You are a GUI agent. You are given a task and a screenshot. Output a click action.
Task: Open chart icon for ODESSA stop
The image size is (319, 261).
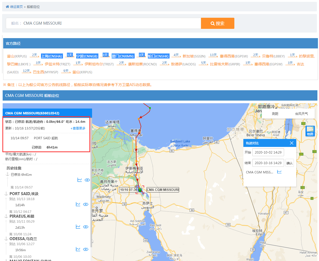tap(78, 249)
